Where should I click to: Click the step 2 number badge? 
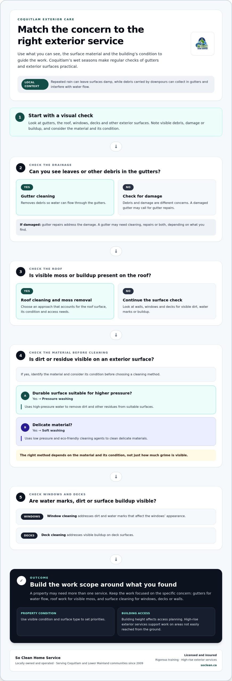click(x=21, y=168)
